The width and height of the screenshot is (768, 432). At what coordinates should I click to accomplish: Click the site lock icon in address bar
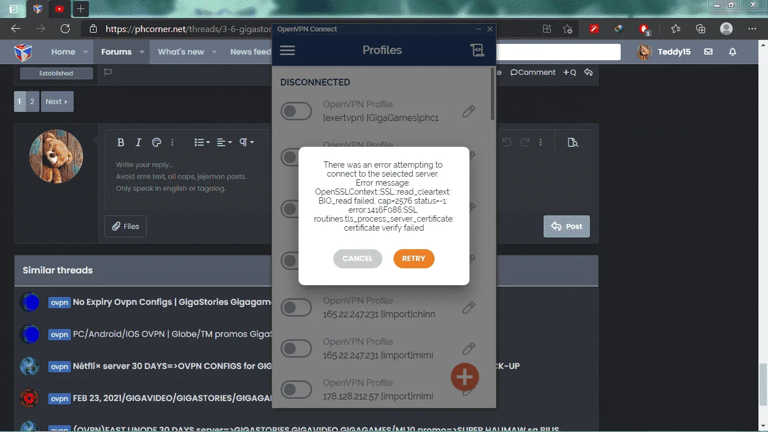click(93, 29)
